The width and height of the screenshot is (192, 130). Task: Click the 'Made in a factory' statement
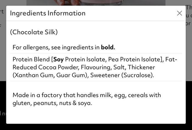tap(87, 99)
